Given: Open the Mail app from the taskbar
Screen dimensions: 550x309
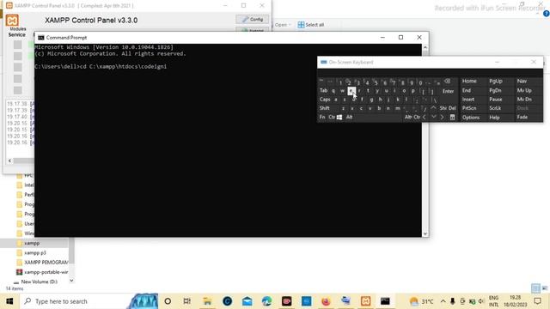Looking at the screenshot, I should [247, 301].
